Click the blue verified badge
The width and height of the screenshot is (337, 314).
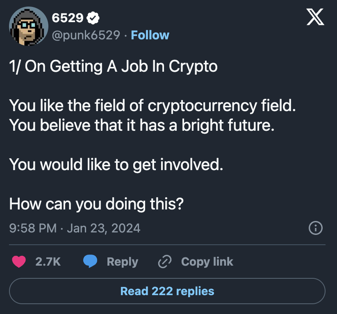(94, 18)
